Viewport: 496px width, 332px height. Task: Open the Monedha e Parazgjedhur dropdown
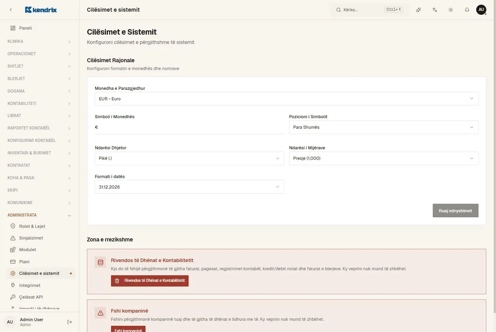286,99
